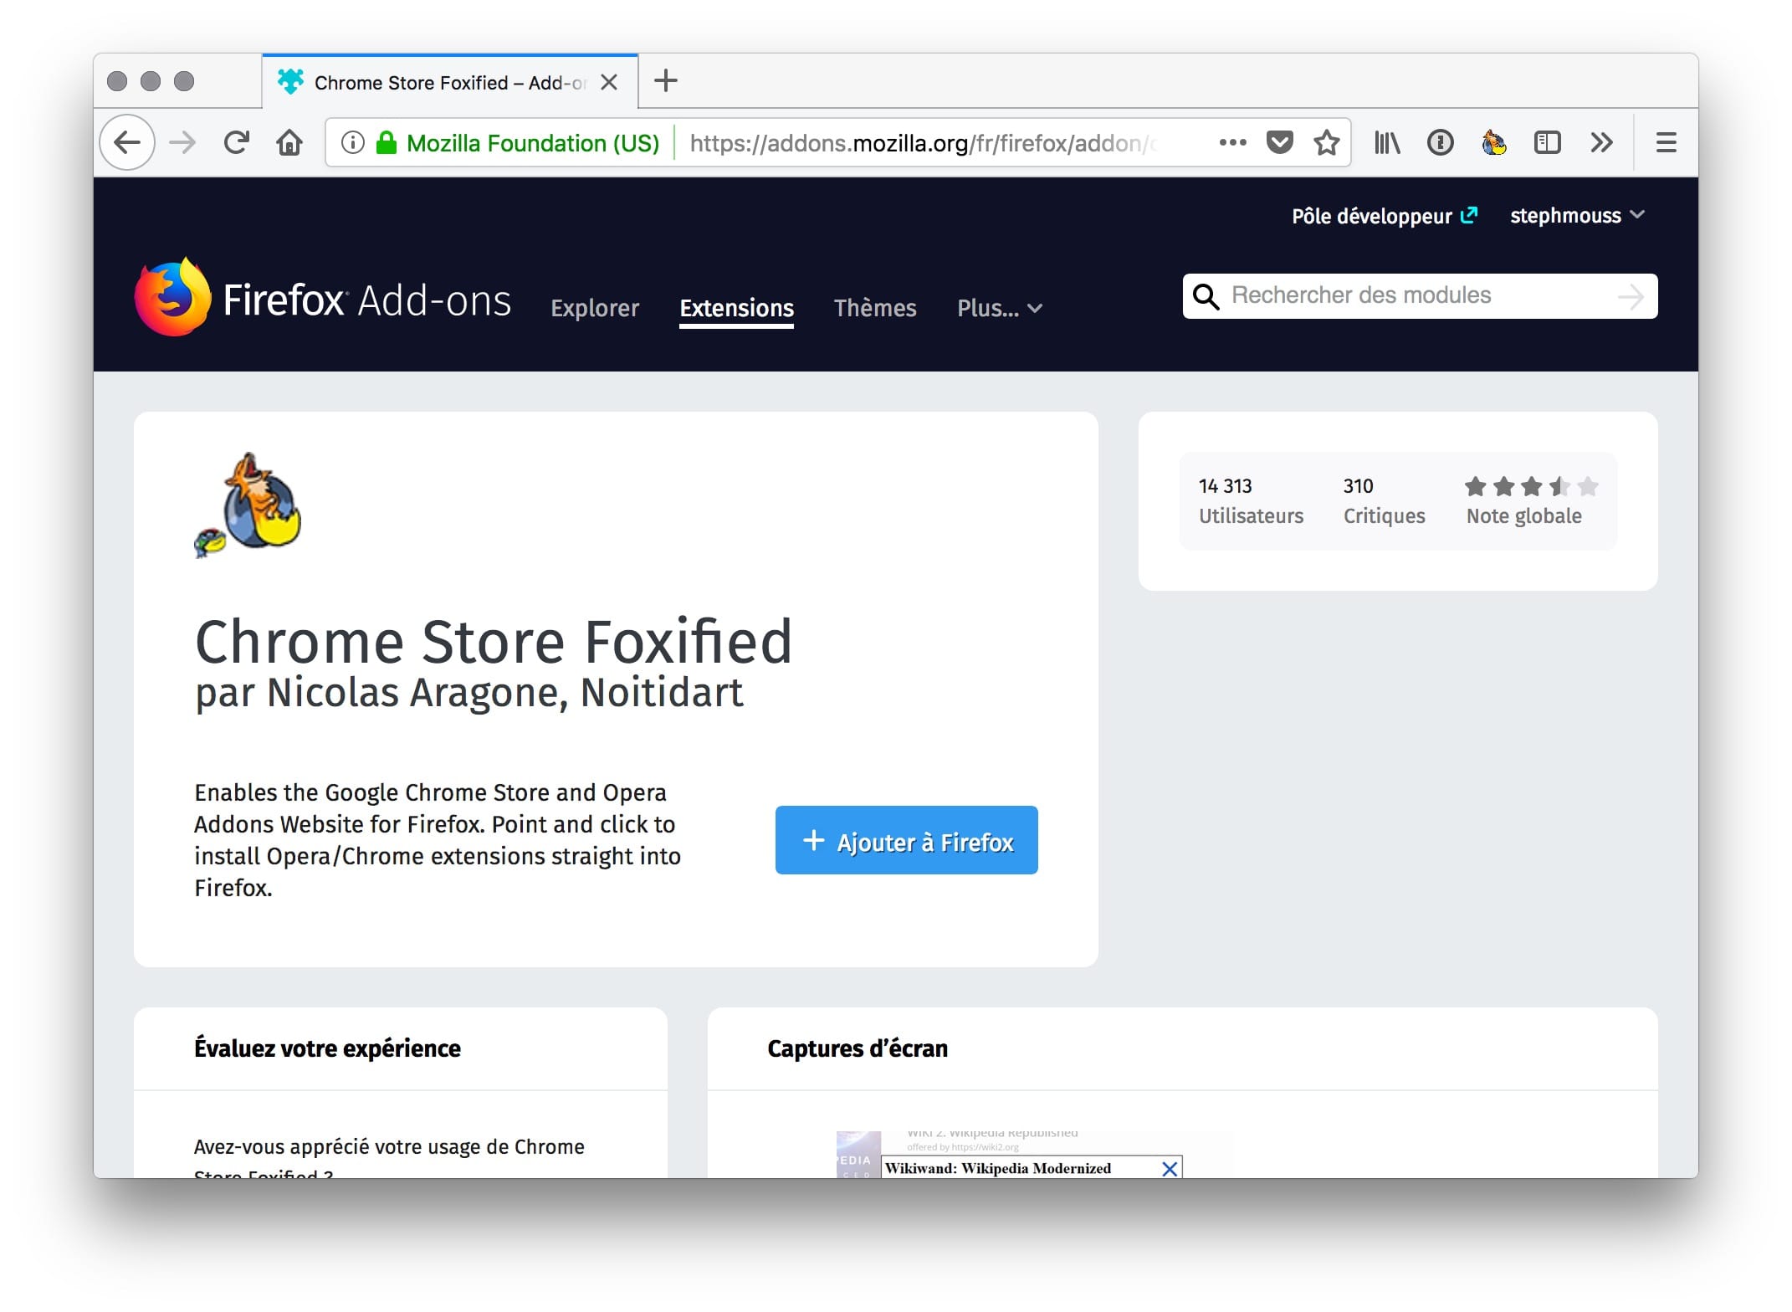1792x1312 pixels.
Task: Submit search with the arrow icon
Action: (x=1631, y=296)
